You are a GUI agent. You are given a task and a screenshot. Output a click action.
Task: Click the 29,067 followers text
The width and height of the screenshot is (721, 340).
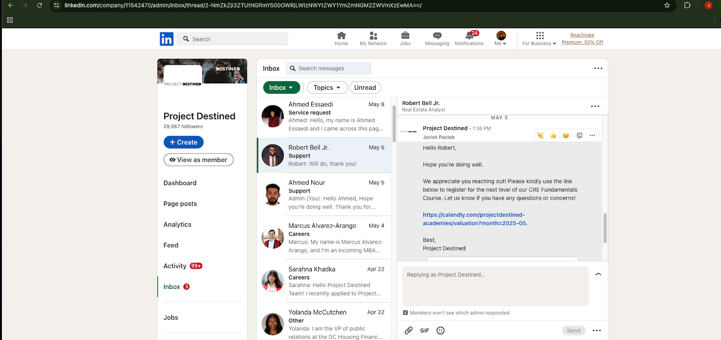pyautogui.click(x=183, y=127)
